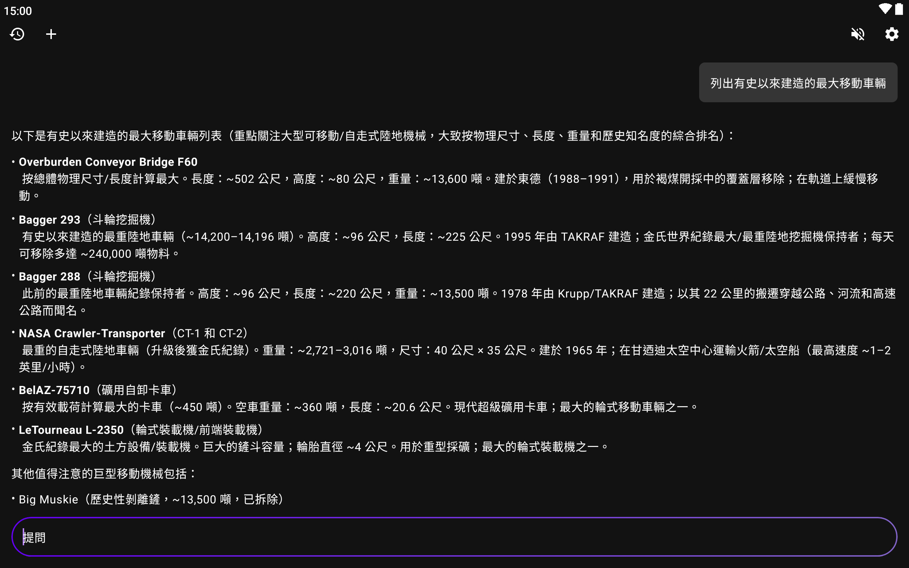The height and width of the screenshot is (568, 909).
Task: Open settings gear icon
Action: pos(891,34)
